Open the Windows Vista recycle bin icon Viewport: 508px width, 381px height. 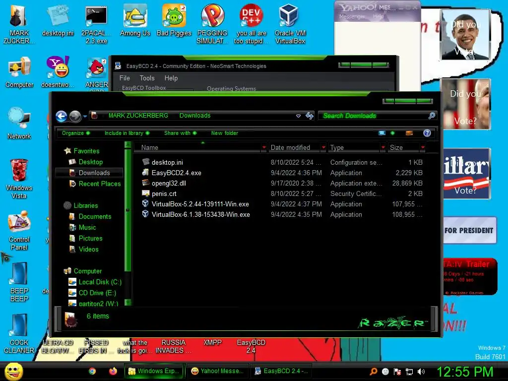pyautogui.click(x=19, y=178)
